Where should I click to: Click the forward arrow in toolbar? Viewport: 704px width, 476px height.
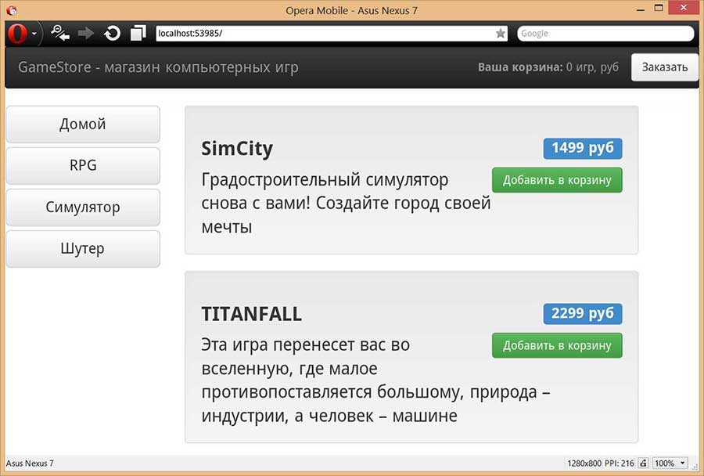85,33
